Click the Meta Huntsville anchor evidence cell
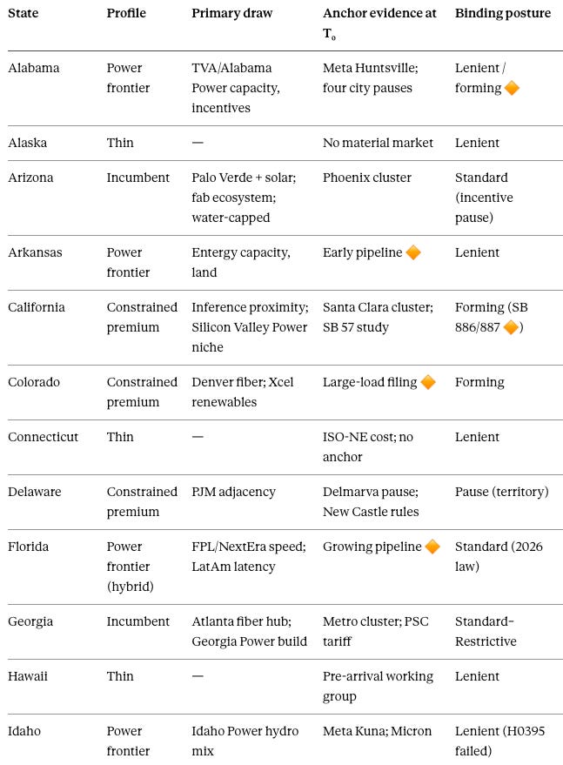563x765 pixels. click(x=371, y=77)
